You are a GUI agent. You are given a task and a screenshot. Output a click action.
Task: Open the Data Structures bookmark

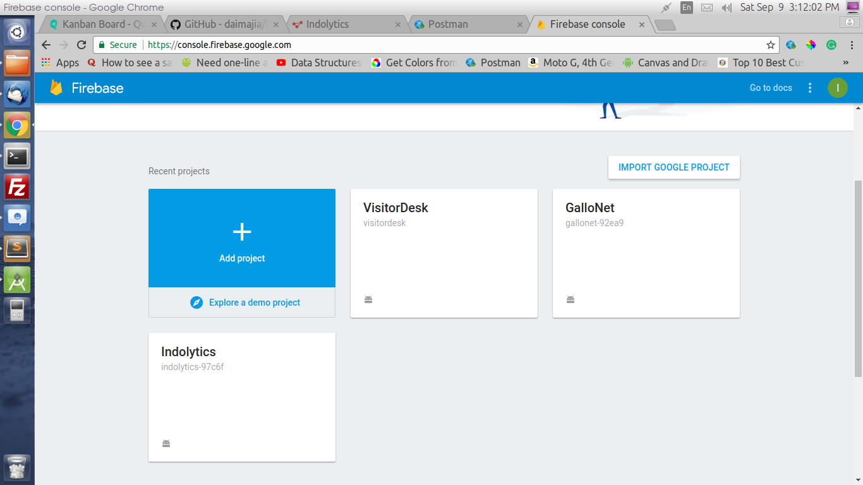319,63
